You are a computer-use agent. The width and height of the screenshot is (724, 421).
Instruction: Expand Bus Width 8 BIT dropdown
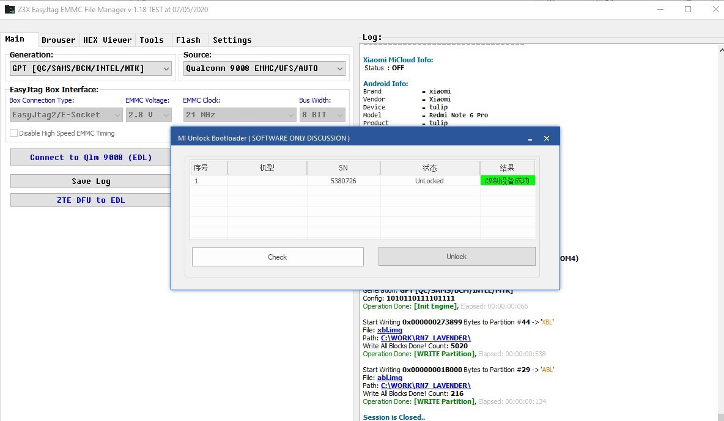click(x=322, y=114)
